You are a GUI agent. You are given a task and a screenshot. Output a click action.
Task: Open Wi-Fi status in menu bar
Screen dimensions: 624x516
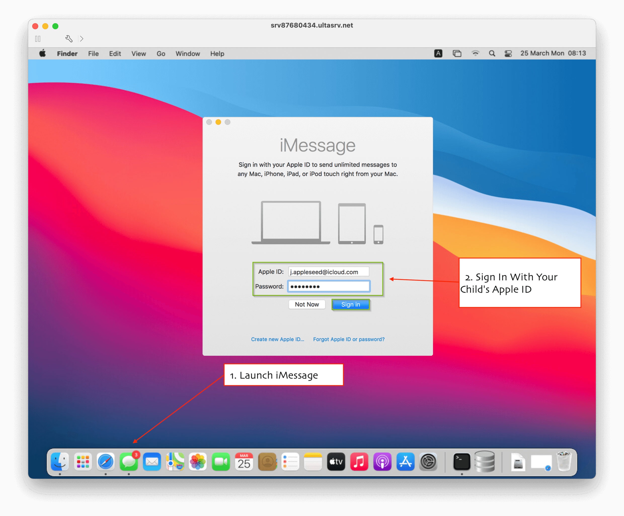475,53
